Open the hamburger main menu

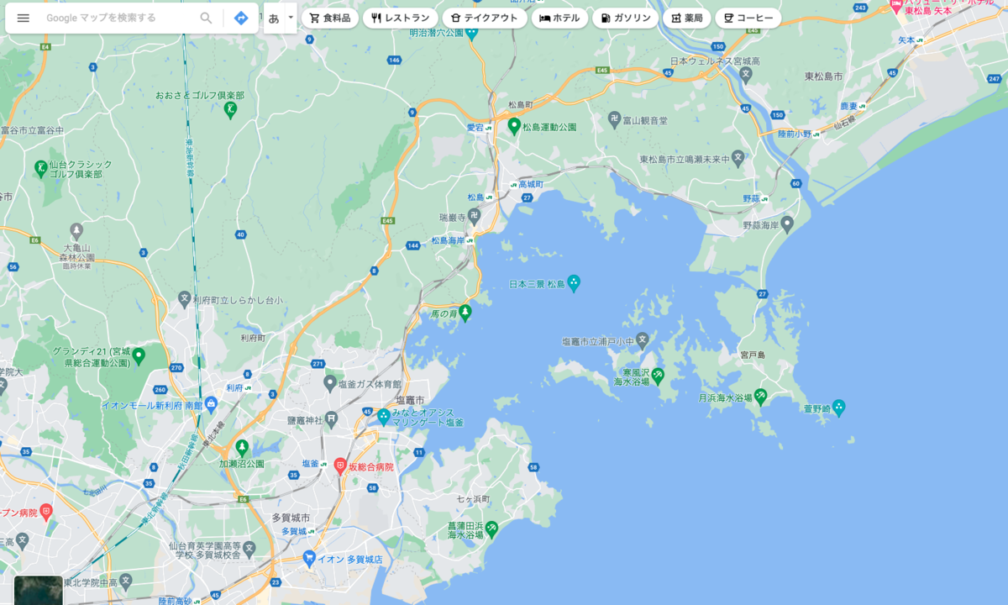[x=23, y=18]
